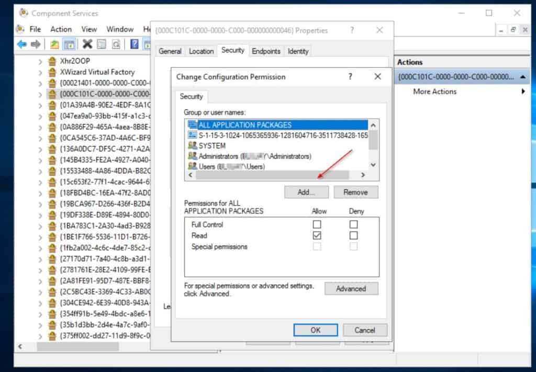
Task: Click the lock icon beside Xhr2OOP
Action: click(x=52, y=61)
